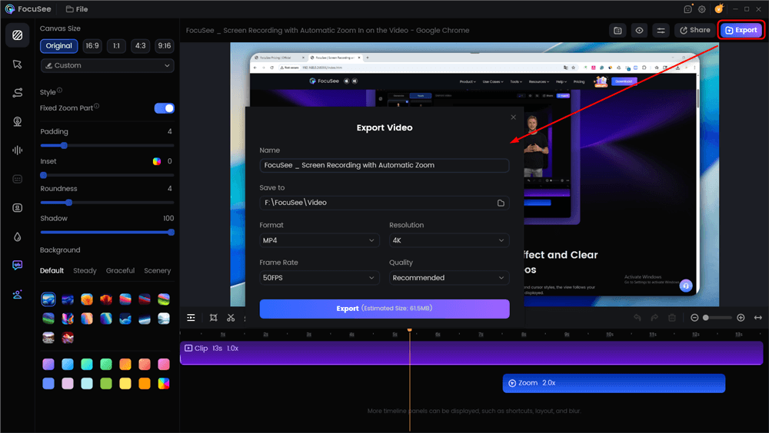Open the audio waveform panel in sidebar
769x433 pixels.
17,150
